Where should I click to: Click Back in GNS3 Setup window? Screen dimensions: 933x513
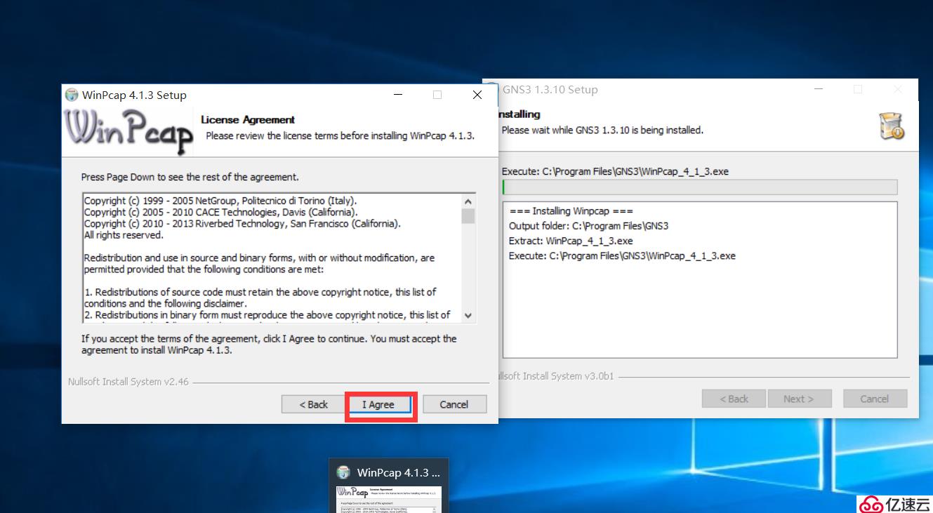(734, 399)
